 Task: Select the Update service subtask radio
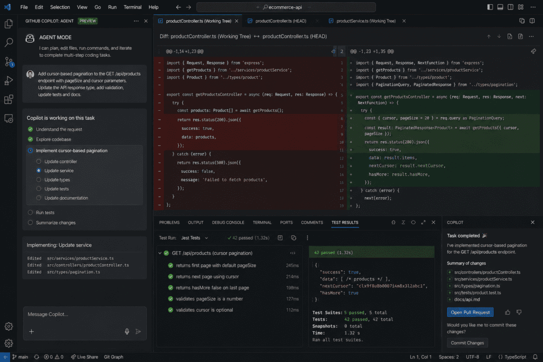pyautogui.click(x=39, y=171)
